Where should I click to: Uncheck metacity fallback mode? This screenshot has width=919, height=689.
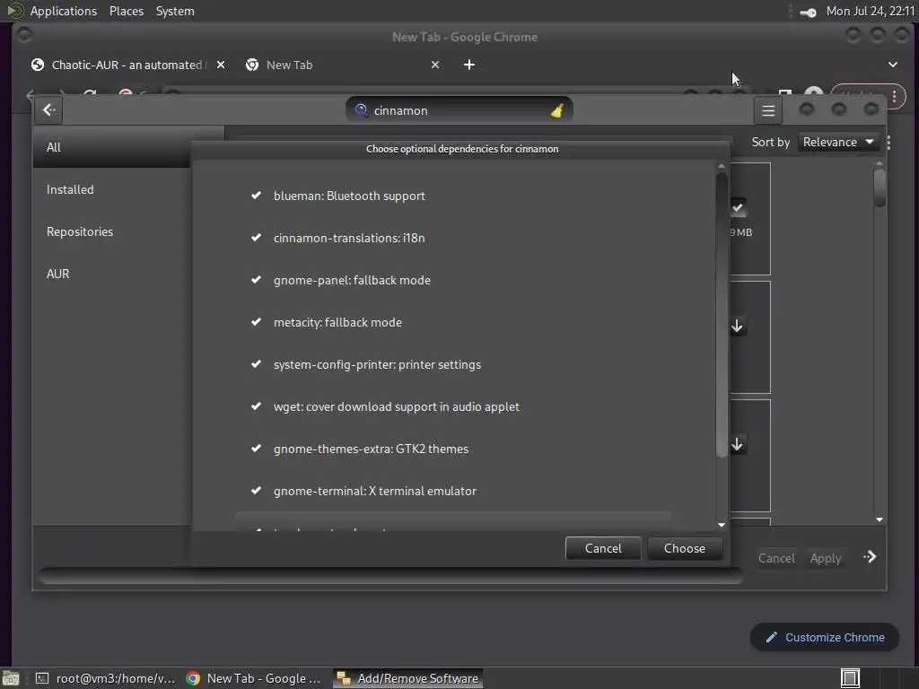tap(256, 322)
